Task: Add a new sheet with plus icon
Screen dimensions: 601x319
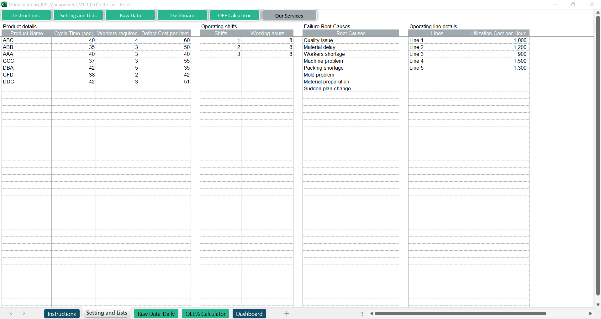Action: (287, 313)
